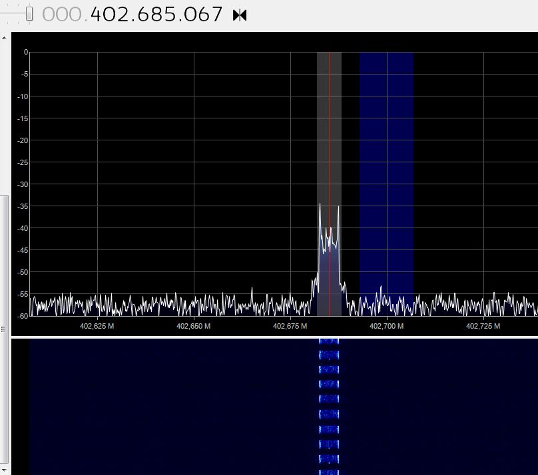Click the up arrow of the left scrollbar
Viewport: 538px width, 475px height.
[4, 38]
